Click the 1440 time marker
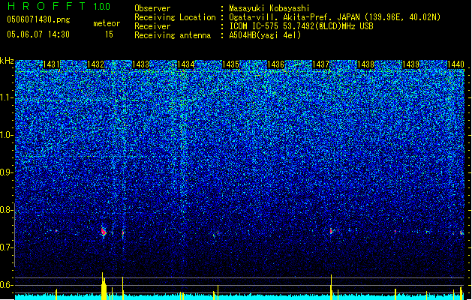The width and height of the screenshot is (472, 300). click(455, 64)
